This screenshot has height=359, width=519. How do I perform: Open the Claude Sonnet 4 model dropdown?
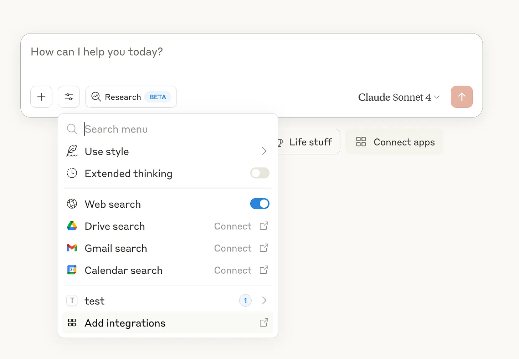click(x=399, y=97)
